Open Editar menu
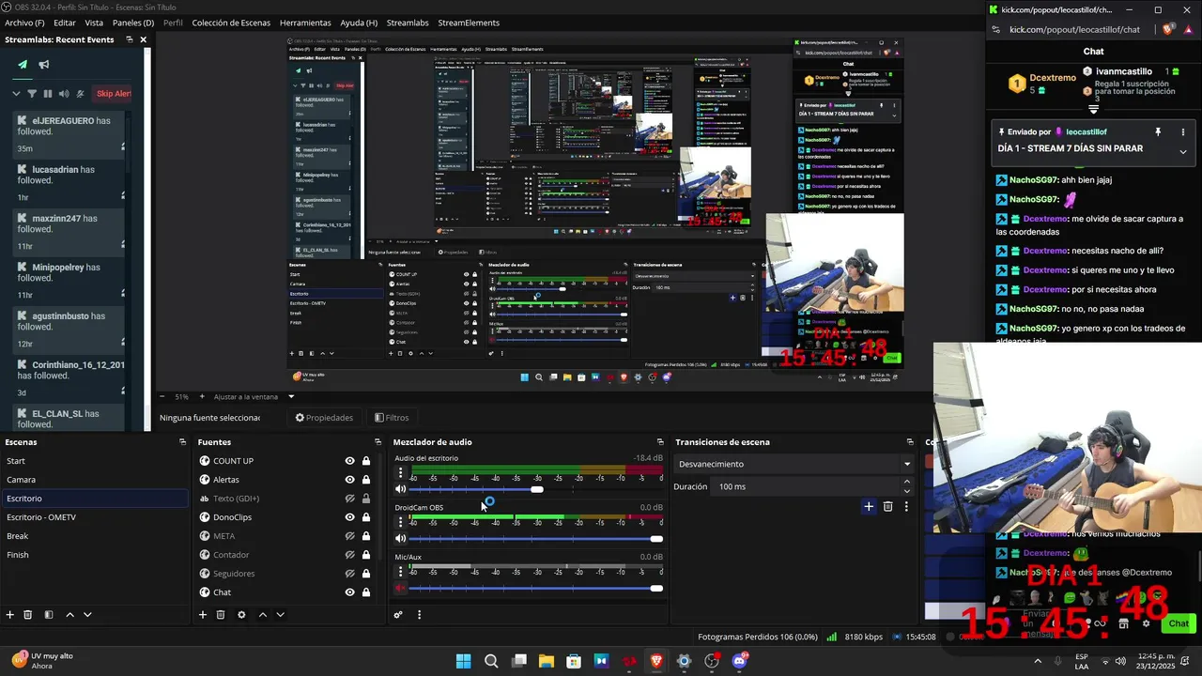The width and height of the screenshot is (1202, 676). coord(65,23)
